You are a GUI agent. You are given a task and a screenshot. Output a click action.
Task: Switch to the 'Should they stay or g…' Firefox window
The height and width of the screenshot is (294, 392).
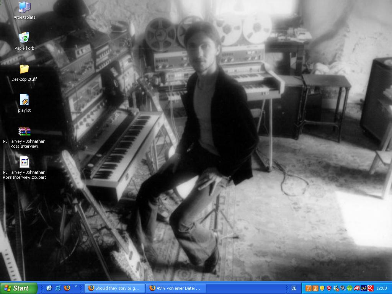[x=115, y=288]
